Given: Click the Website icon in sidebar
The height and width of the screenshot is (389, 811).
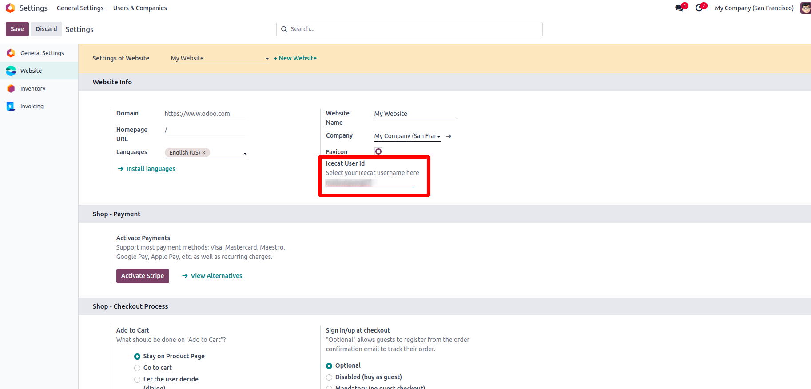Looking at the screenshot, I should point(11,71).
